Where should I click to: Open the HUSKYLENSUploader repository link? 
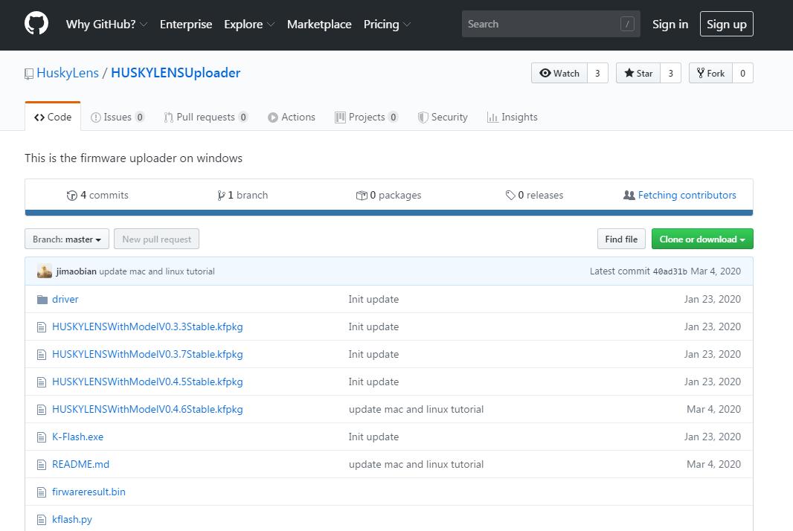176,73
